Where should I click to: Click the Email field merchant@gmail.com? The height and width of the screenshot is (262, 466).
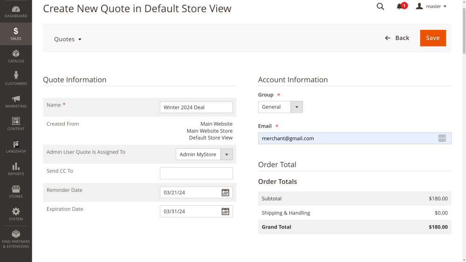[x=355, y=138]
